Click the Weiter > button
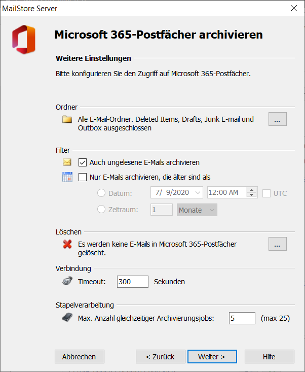The width and height of the screenshot is (305, 372). [212, 357]
